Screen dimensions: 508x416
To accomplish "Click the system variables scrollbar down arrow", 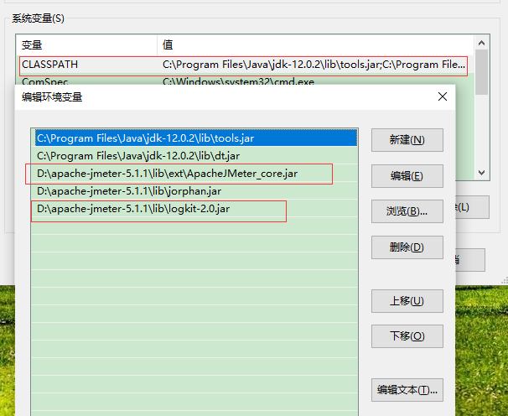I will (x=481, y=173).
